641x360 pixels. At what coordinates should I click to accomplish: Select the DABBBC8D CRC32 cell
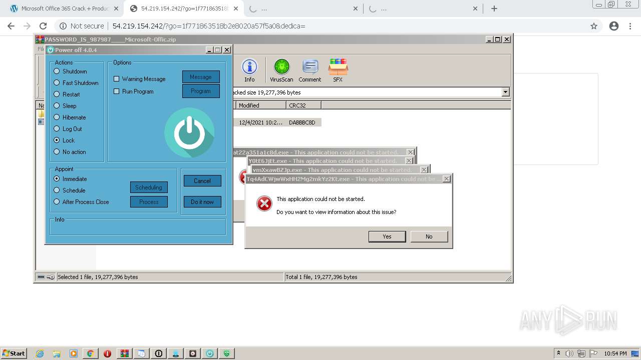point(302,122)
